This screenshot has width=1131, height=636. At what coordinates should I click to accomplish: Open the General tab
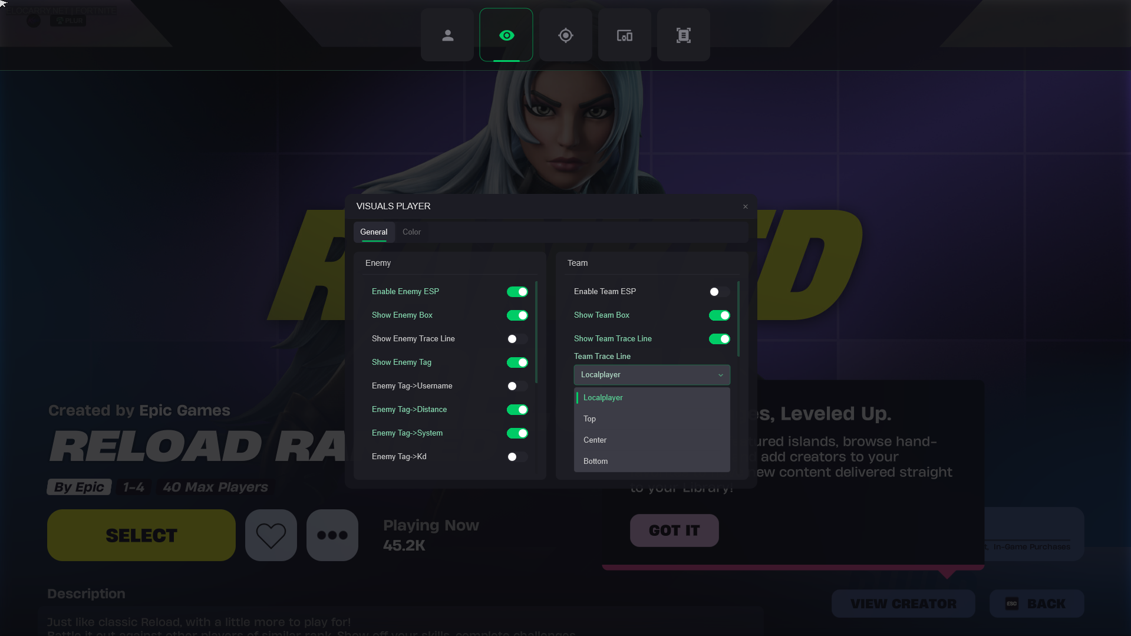coord(374,232)
